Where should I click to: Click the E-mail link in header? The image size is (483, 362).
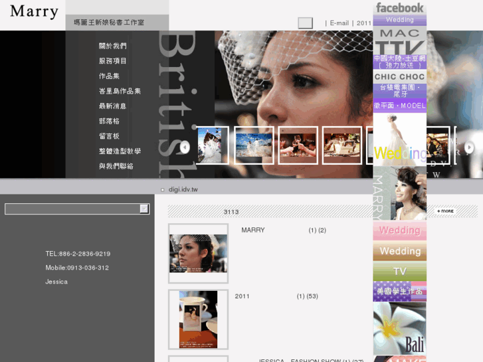339,23
